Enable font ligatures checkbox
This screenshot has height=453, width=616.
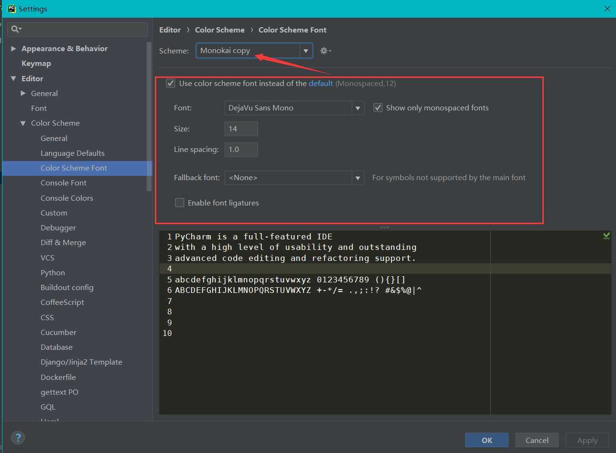[180, 203]
